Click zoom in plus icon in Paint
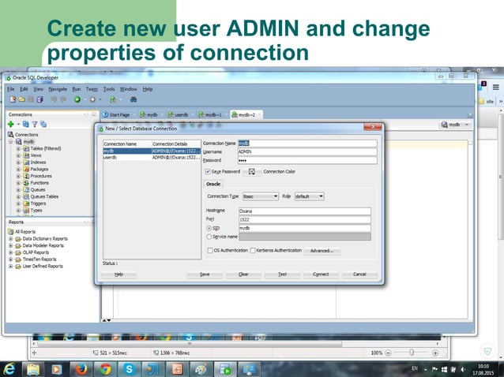504x377 pixels. tap(435, 353)
